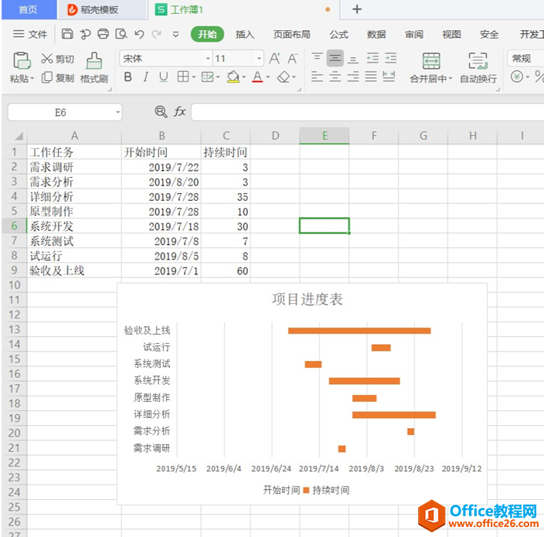Toggle horizontal center alignment

pyautogui.click(x=335, y=76)
